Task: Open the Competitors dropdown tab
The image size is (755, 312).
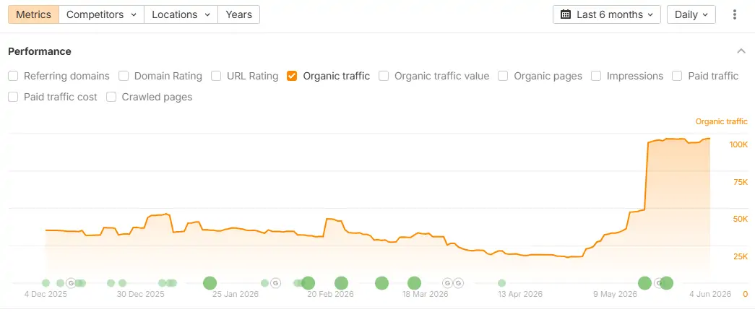Action: (x=102, y=14)
